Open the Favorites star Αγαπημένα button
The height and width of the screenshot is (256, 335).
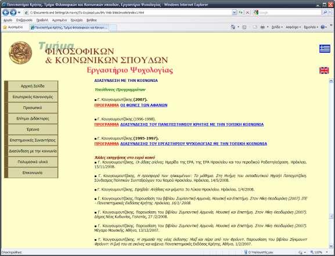13,27
